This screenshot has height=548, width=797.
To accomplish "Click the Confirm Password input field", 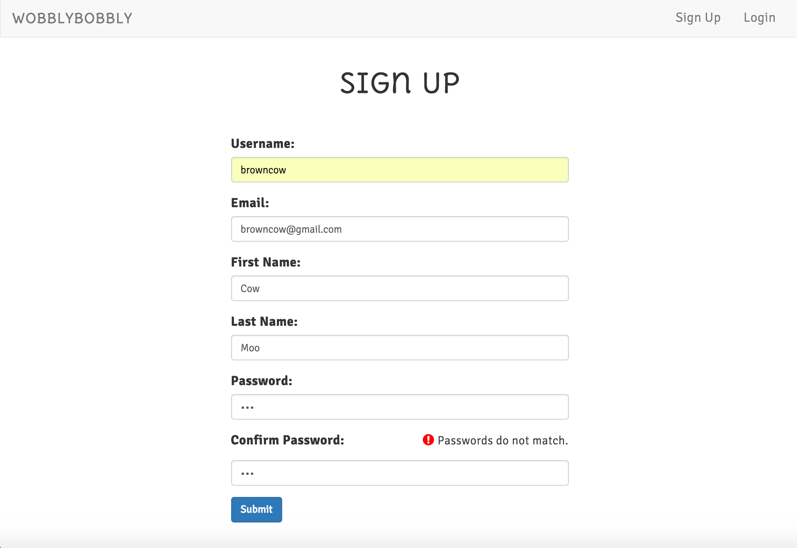I will click(x=400, y=472).
